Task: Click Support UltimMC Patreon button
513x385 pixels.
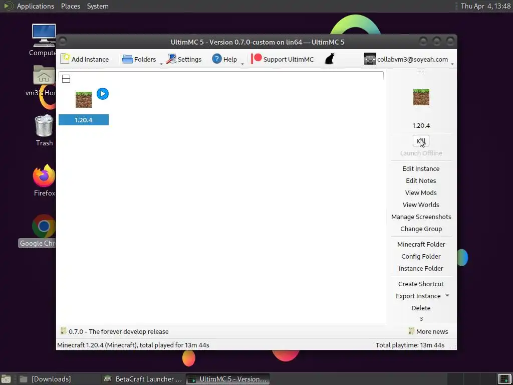Action: [x=283, y=59]
